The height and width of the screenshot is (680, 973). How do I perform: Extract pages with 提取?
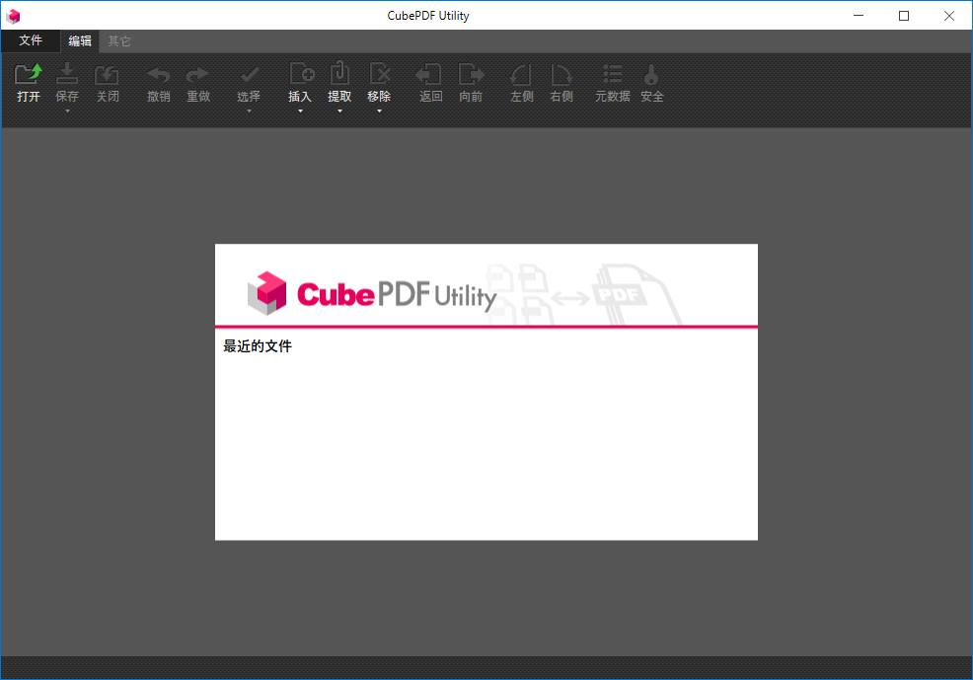click(339, 83)
